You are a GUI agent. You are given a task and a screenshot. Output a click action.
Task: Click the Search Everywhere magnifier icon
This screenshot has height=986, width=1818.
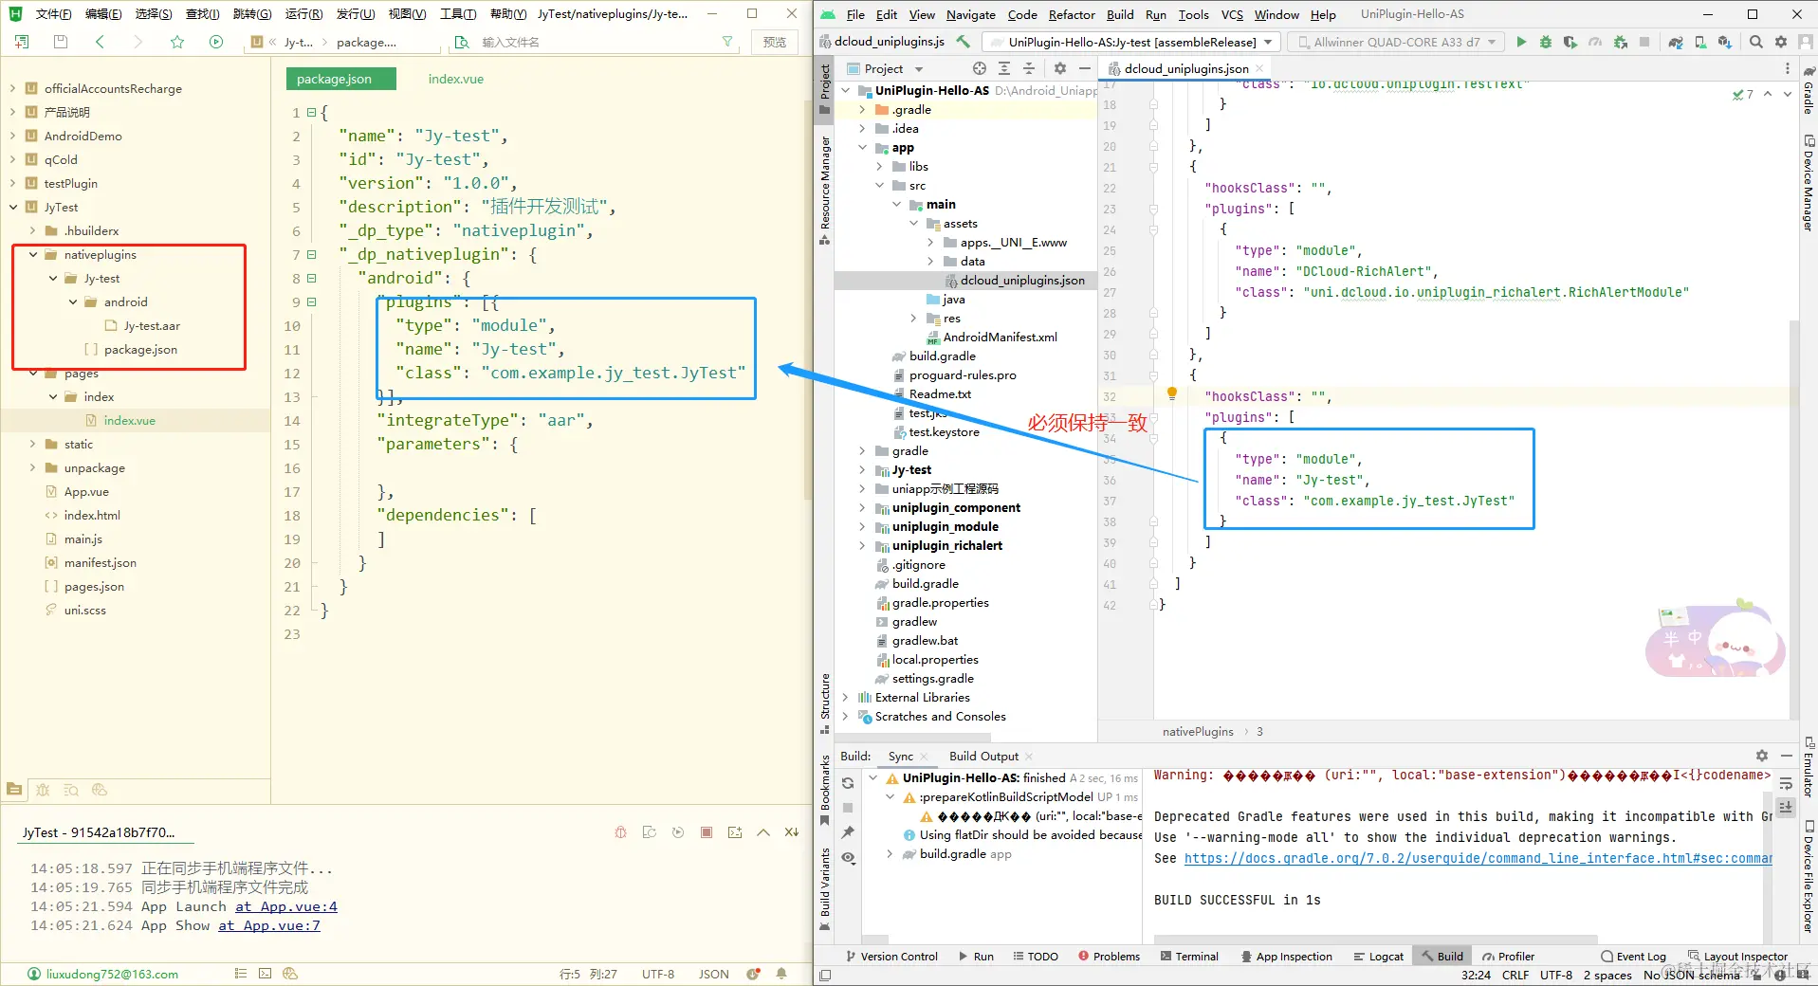click(1756, 42)
